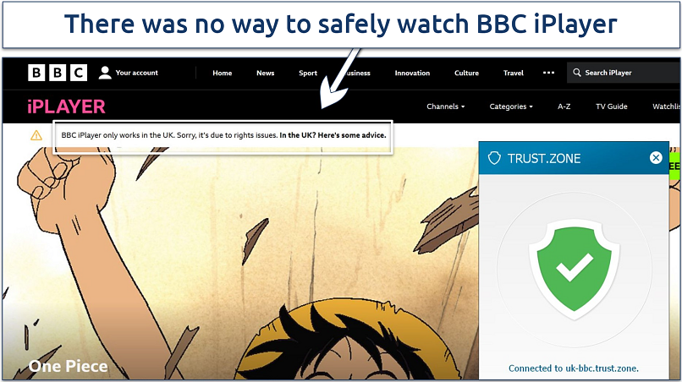The width and height of the screenshot is (682, 382).
Task: Close the Trust.Zone popup
Action: 656,158
